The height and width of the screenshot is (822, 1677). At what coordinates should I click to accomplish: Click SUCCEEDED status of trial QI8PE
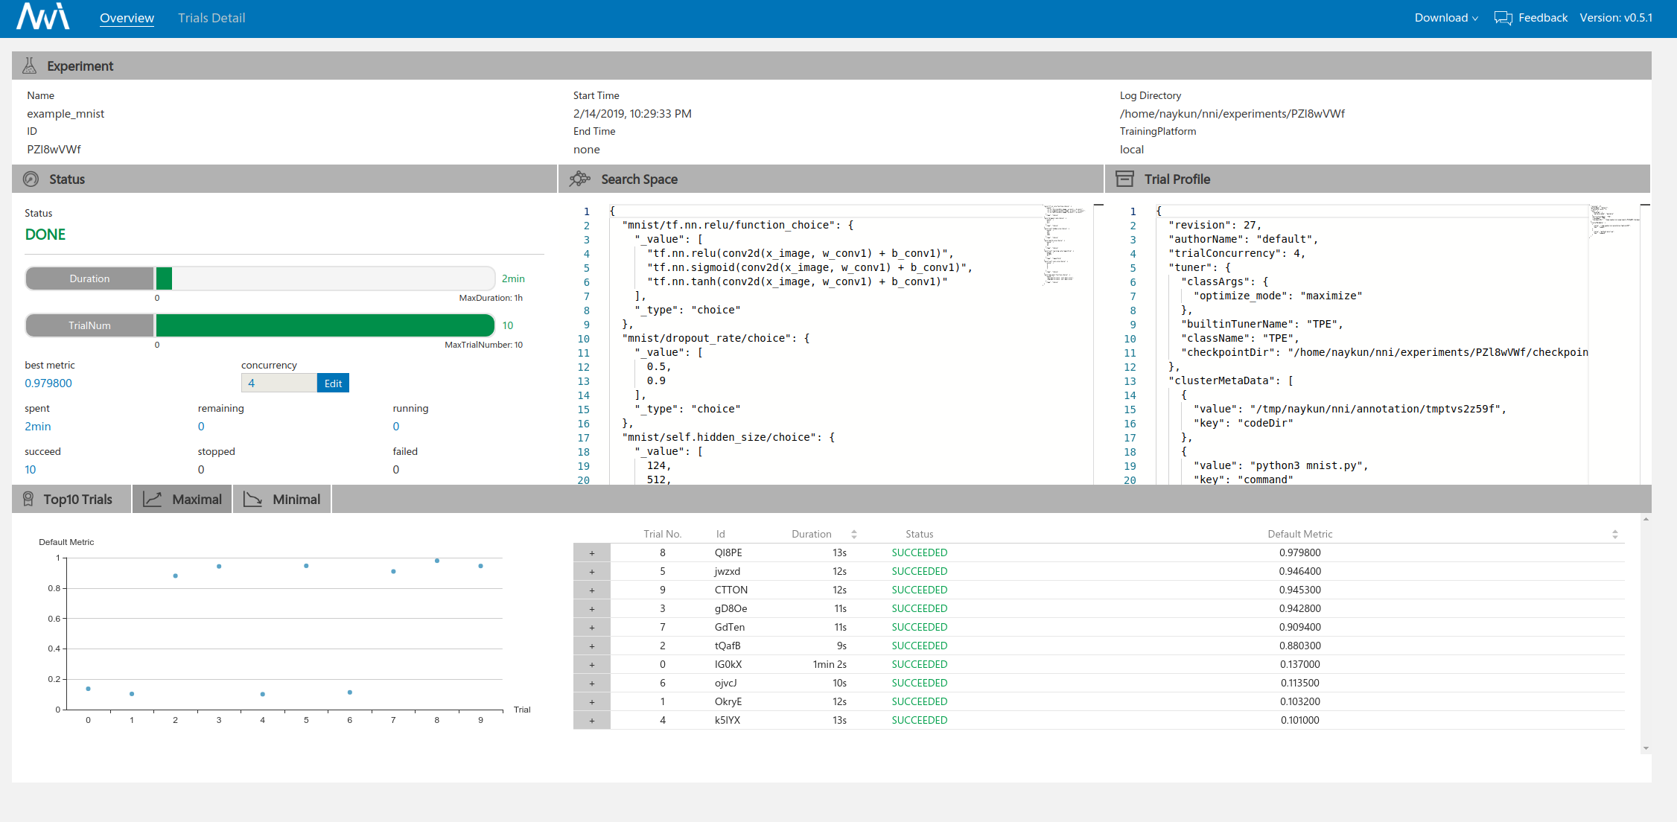919,552
